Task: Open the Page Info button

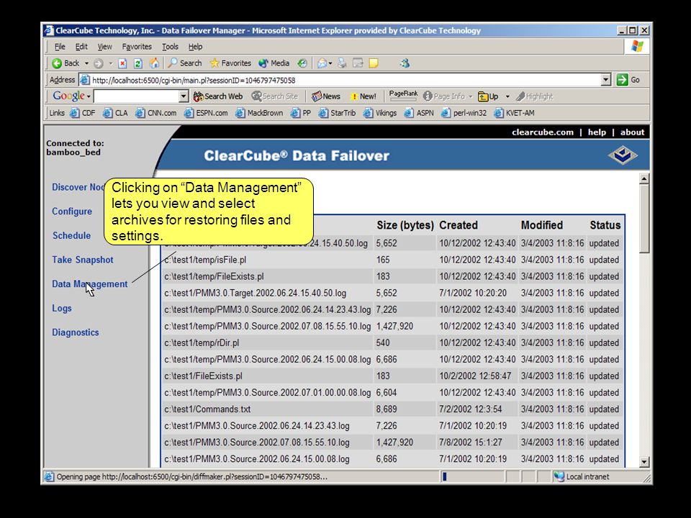Action: (x=444, y=96)
